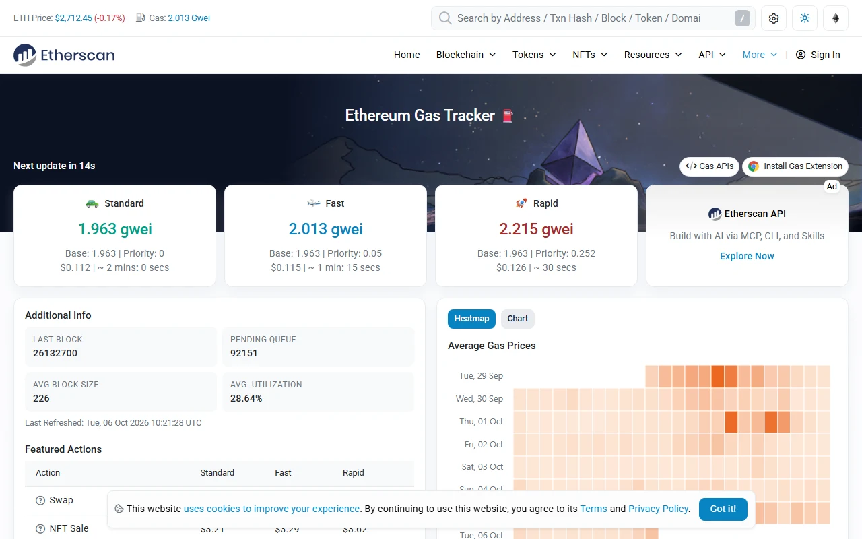
Task: Open site settings gear icon
Action: pyautogui.click(x=774, y=18)
